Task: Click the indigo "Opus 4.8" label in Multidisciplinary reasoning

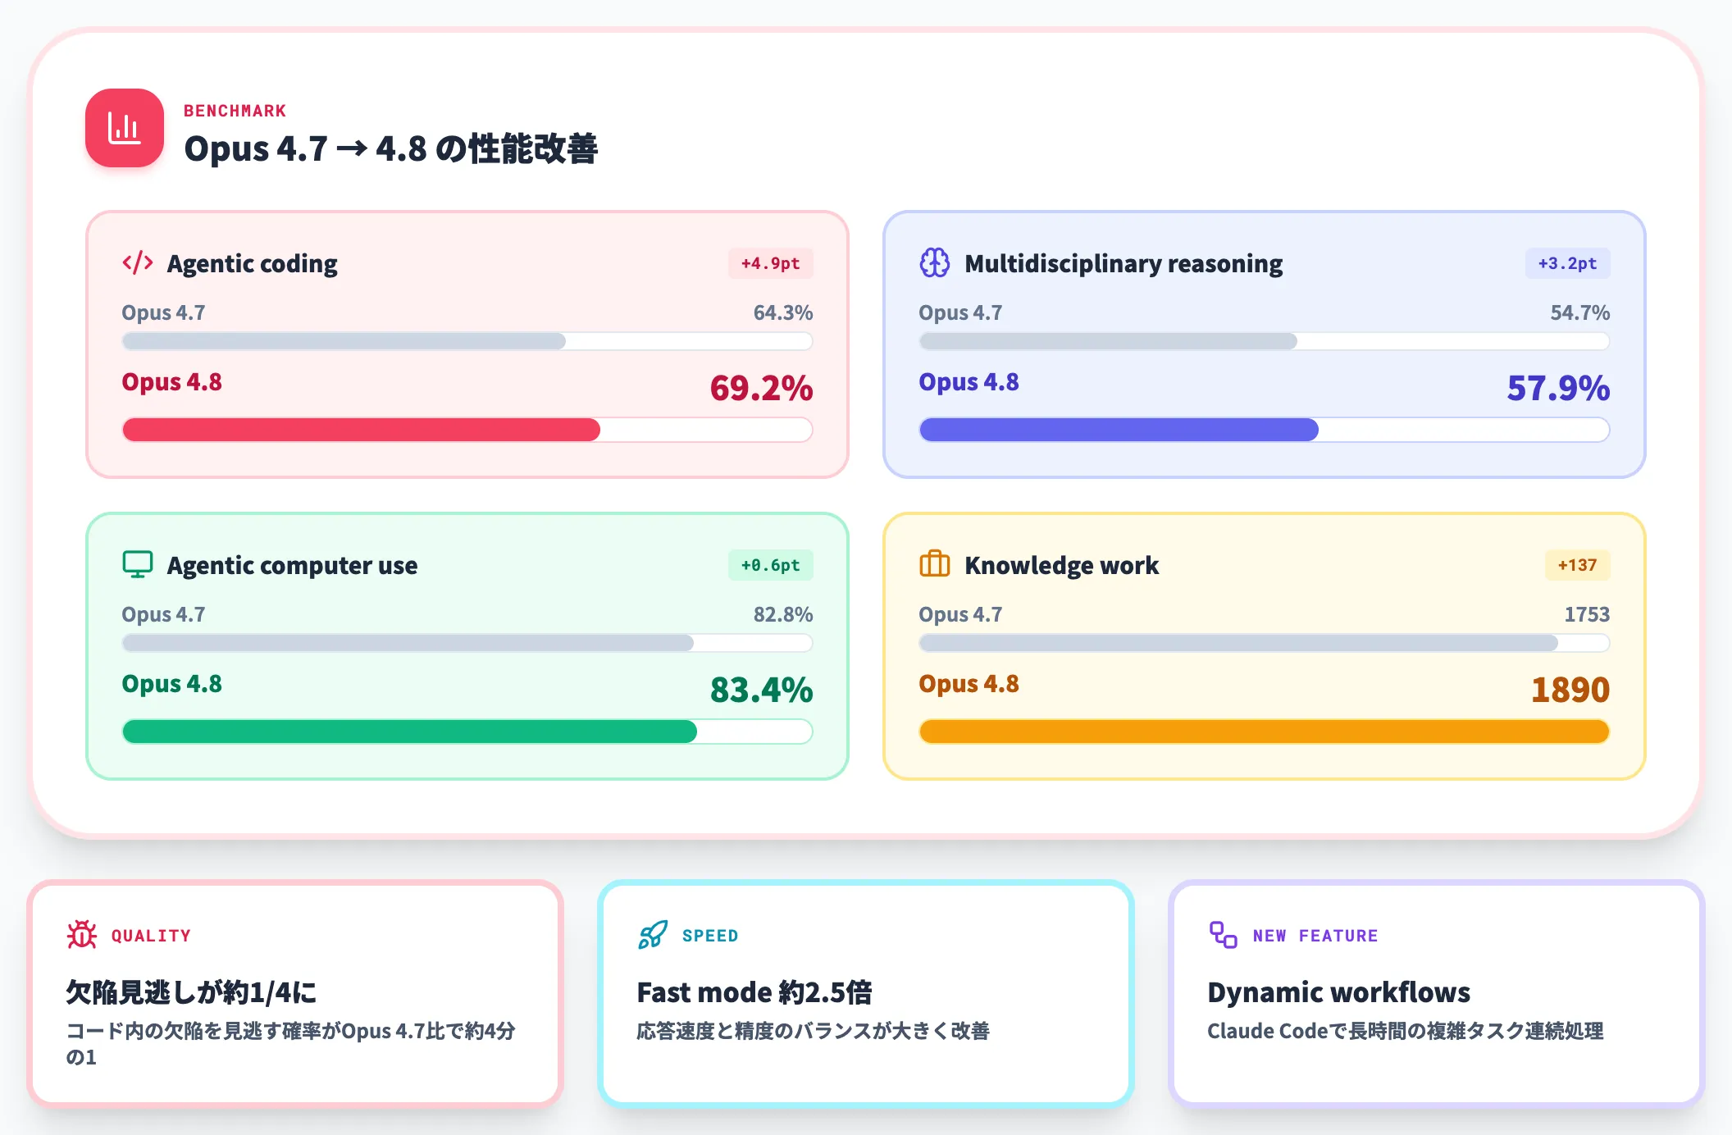Action: point(969,382)
